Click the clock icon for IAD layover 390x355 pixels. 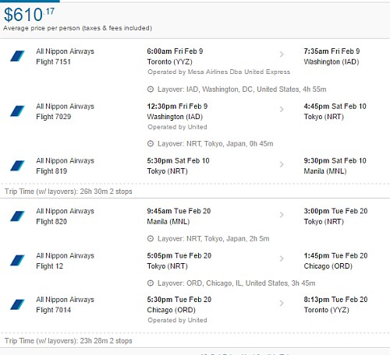151,90
